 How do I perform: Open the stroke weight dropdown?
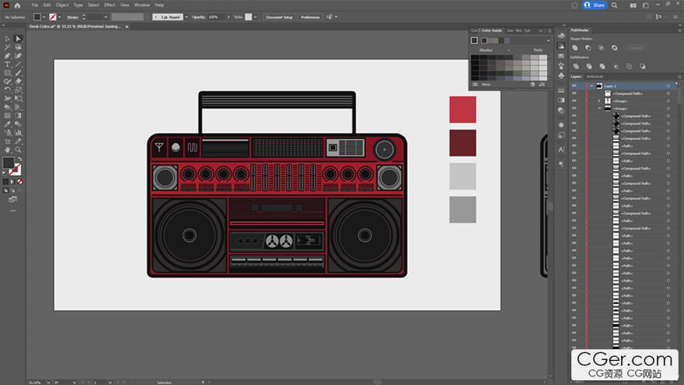tap(106, 16)
